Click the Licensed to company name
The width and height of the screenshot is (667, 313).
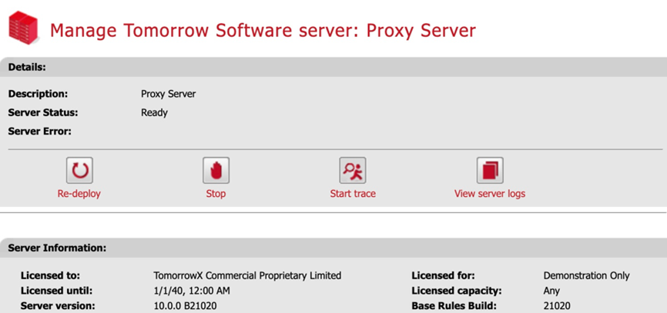coord(247,275)
